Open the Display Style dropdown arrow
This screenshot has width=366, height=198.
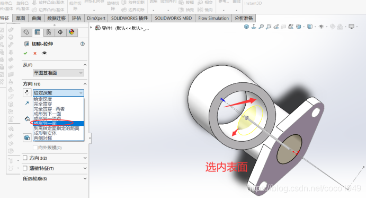coord(315,27)
